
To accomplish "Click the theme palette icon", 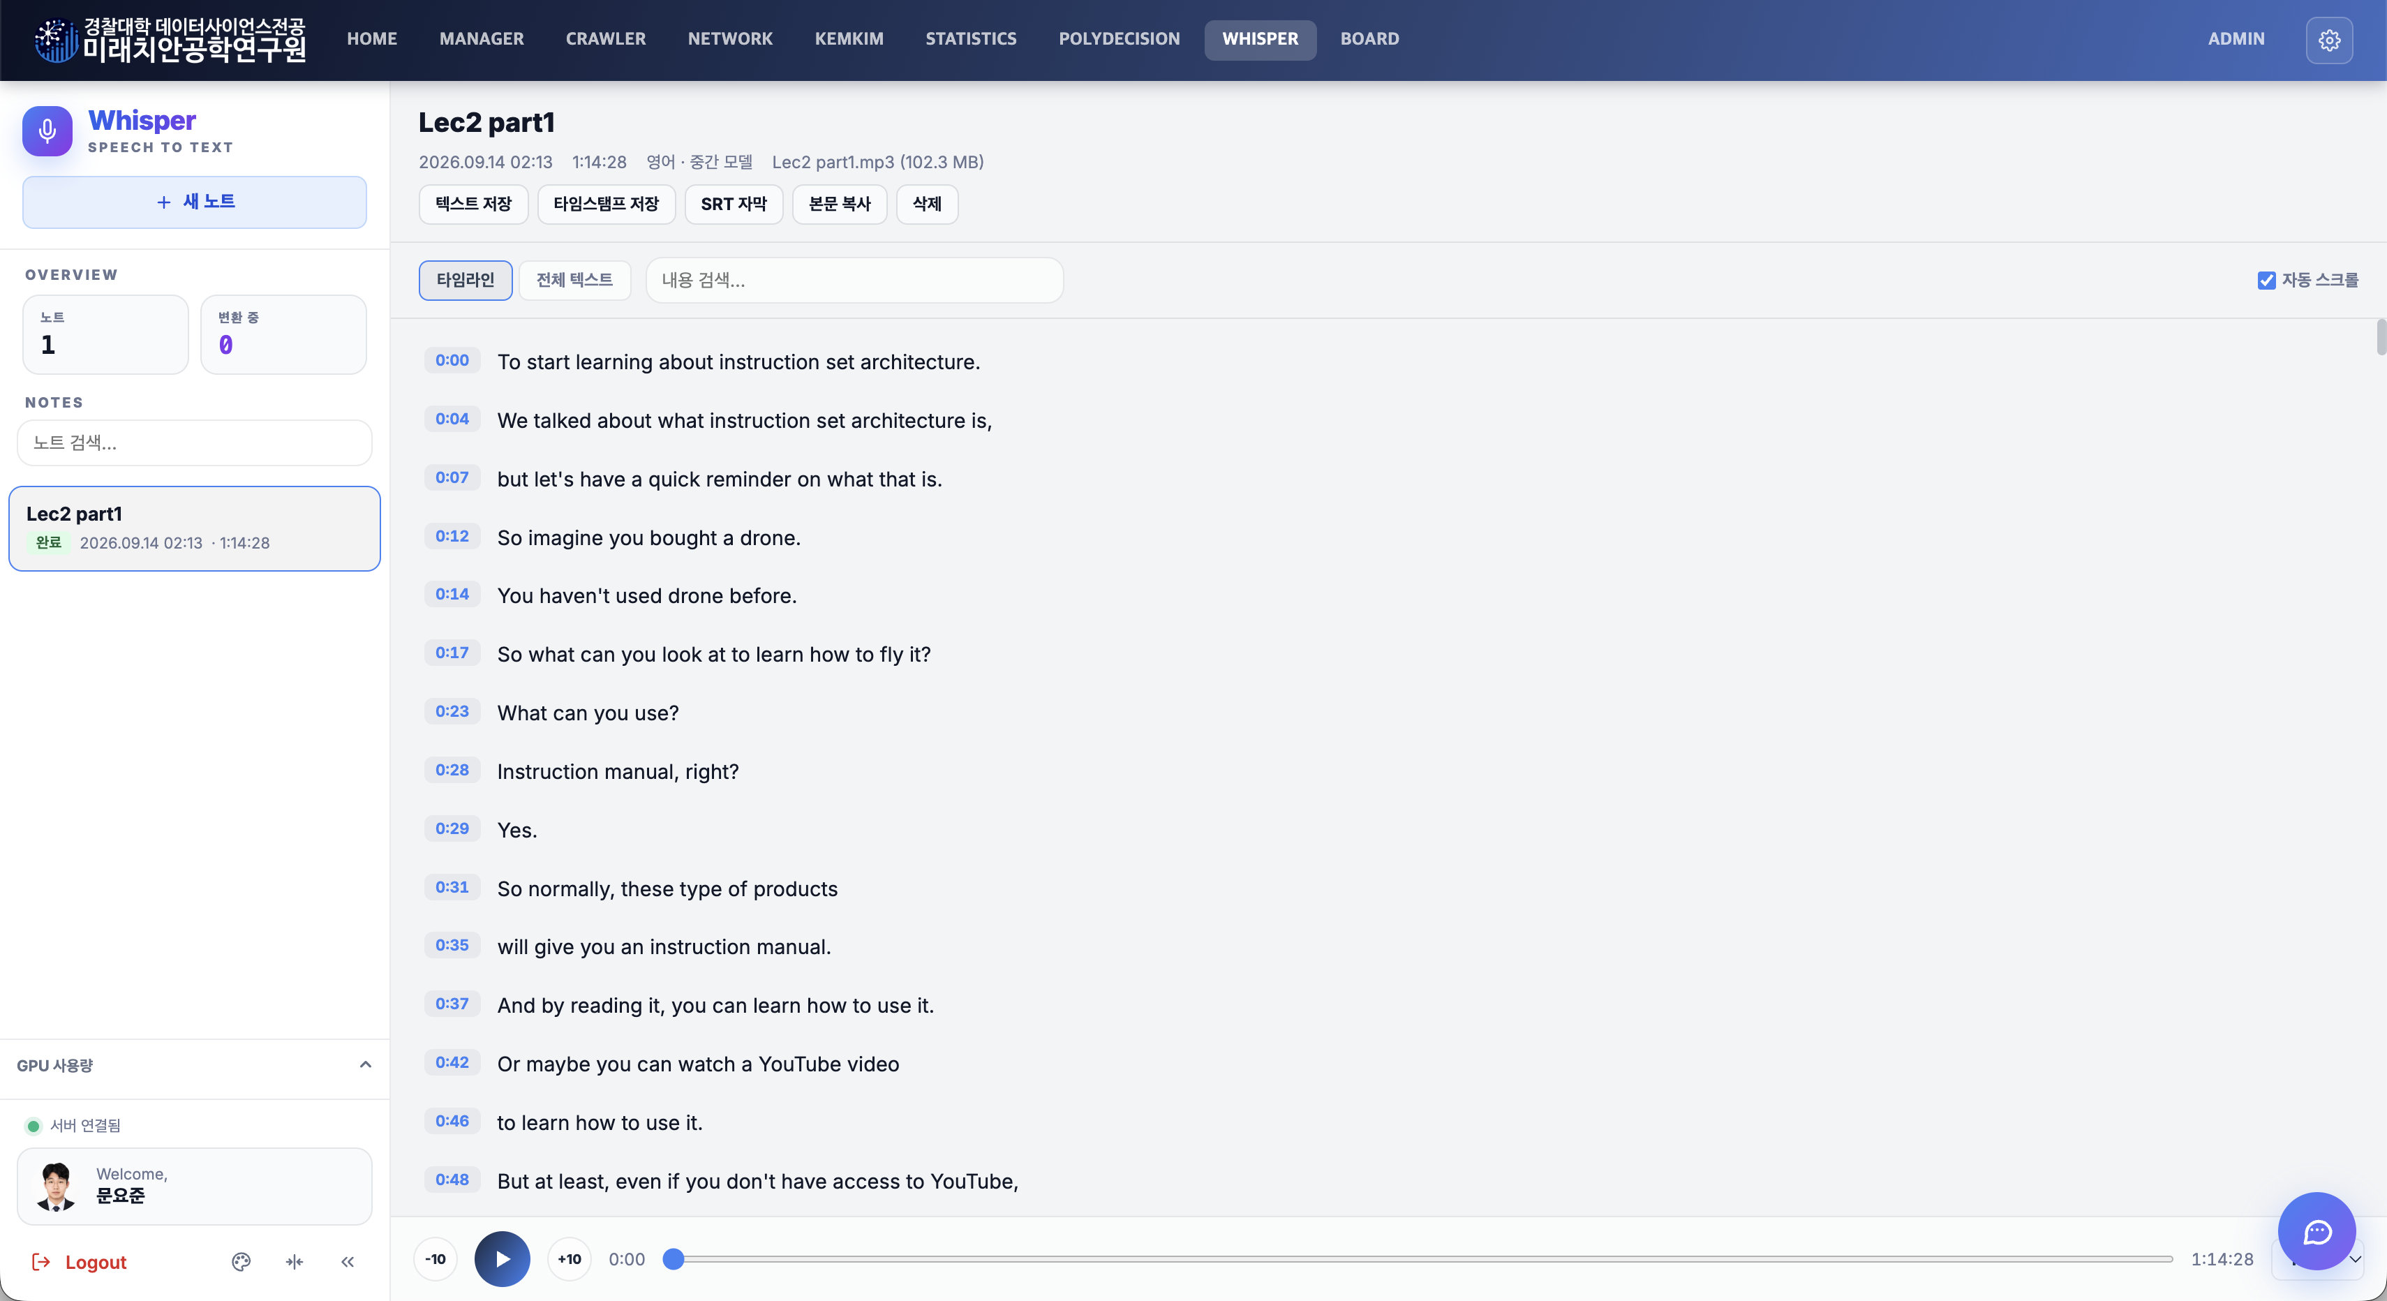I will (241, 1261).
